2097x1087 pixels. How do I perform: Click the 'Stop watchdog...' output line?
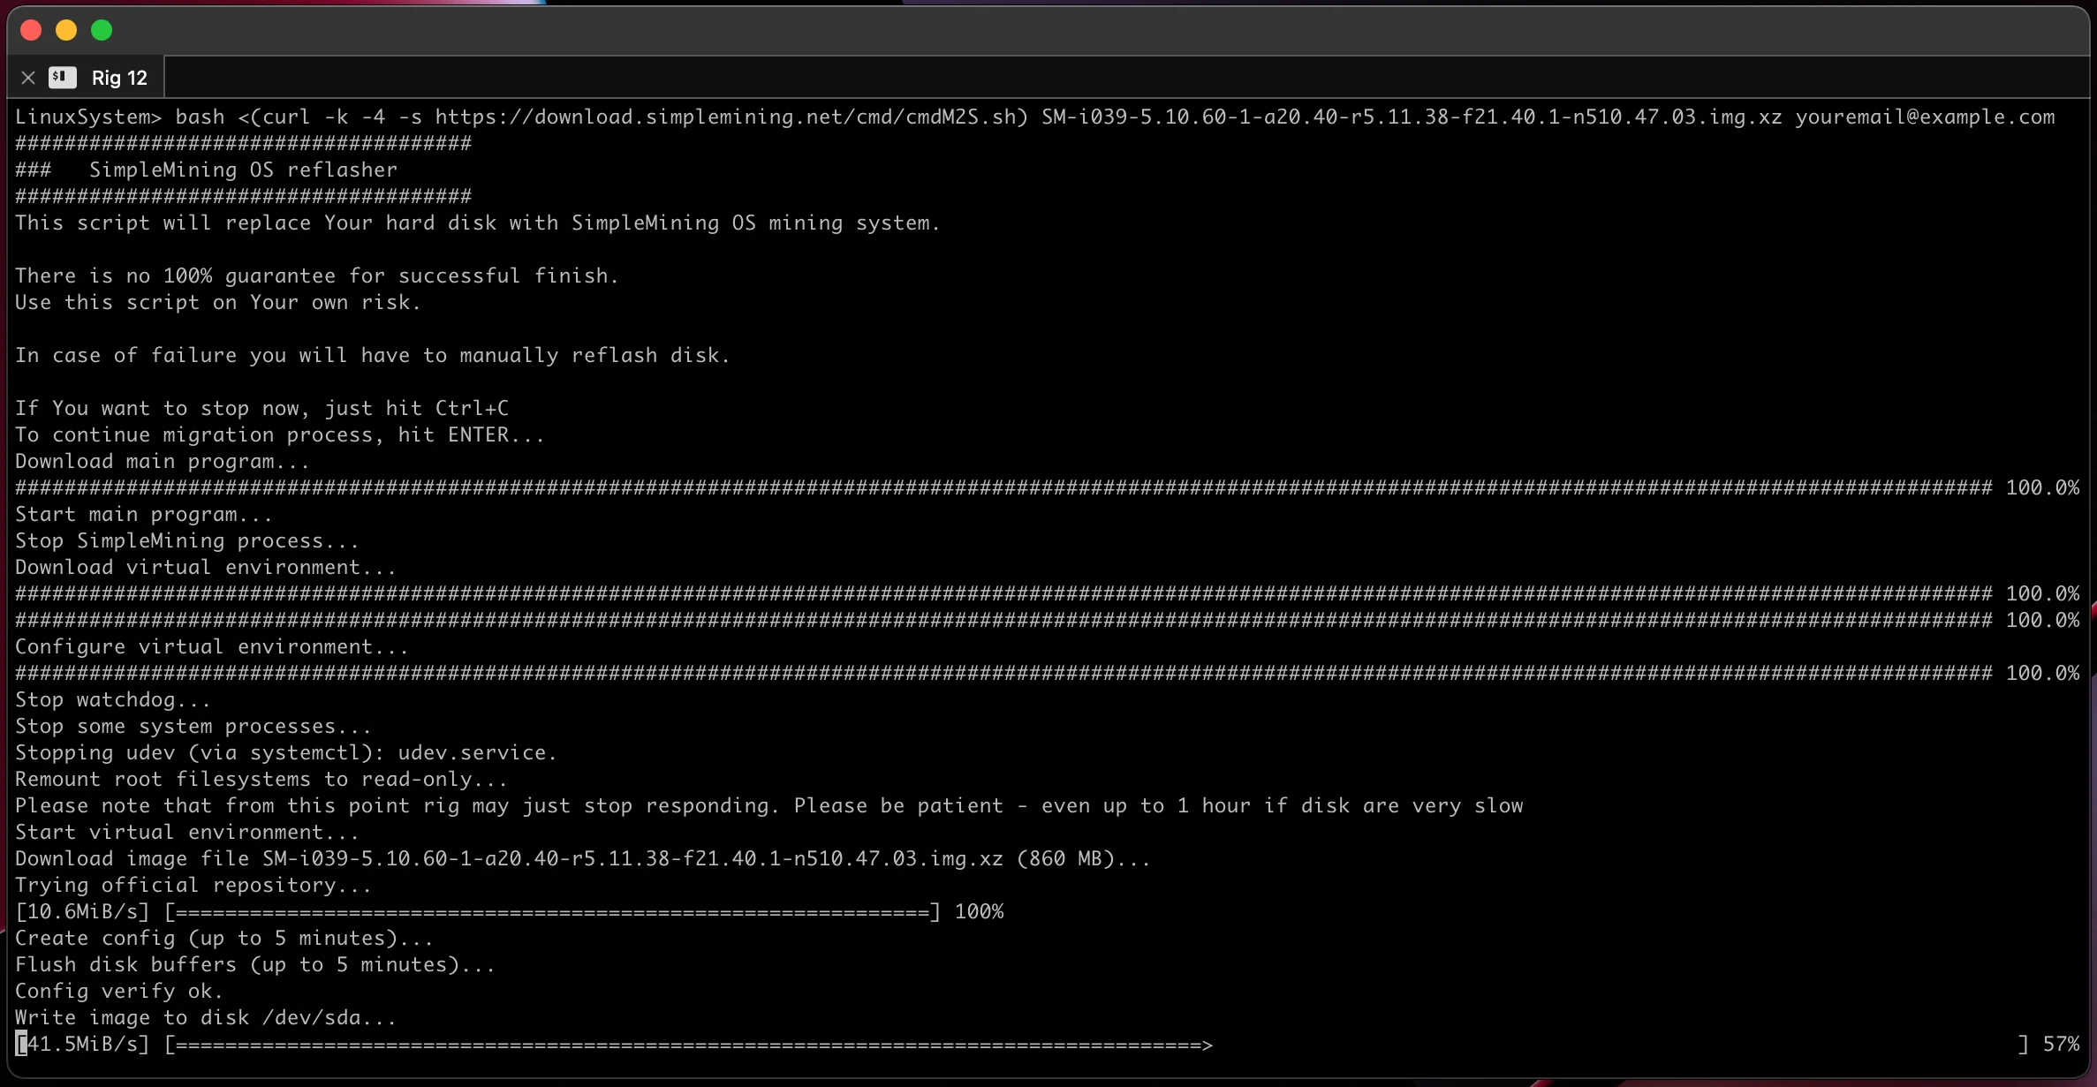click(x=112, y=699)
